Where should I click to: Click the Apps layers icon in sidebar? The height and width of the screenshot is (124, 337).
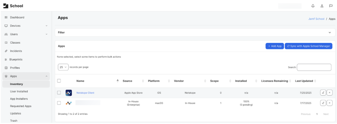tap(6, 76)
